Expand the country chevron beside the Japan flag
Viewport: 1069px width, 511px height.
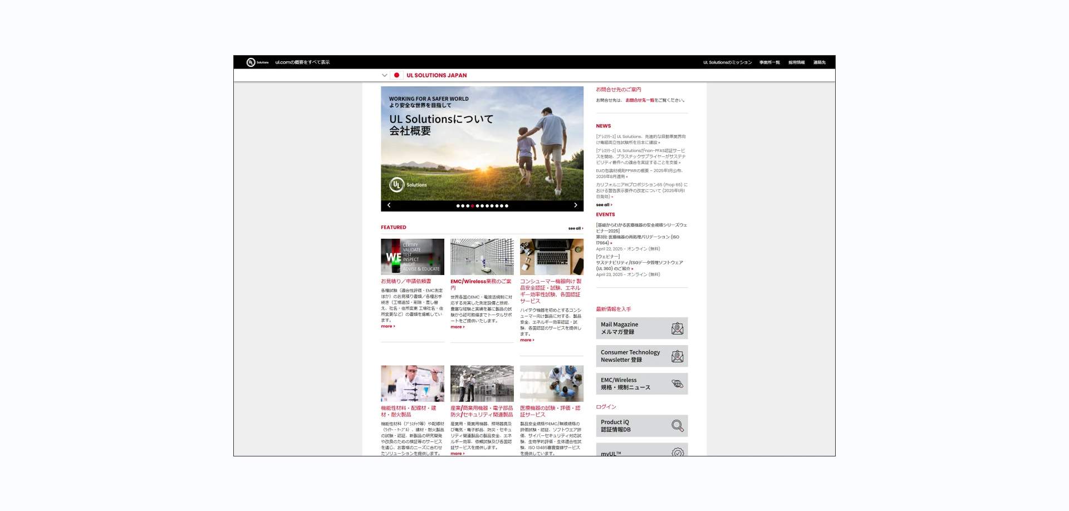(x=384, y=75)
